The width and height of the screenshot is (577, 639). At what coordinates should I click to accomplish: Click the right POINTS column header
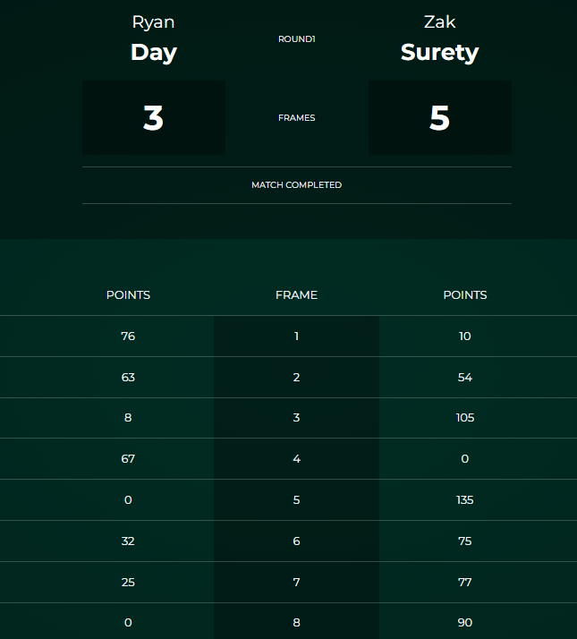pyautogui.click(x=465, y=294)
